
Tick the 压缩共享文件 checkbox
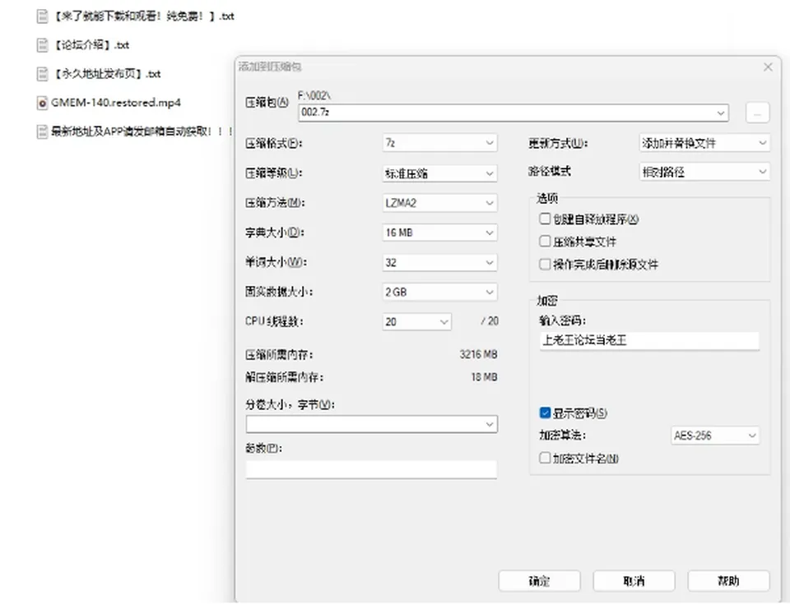point(545,242)
